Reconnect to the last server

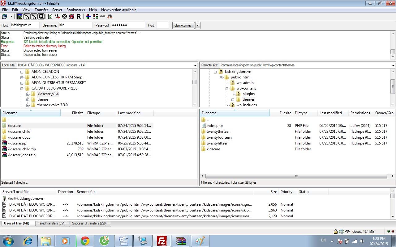[79, 16]
